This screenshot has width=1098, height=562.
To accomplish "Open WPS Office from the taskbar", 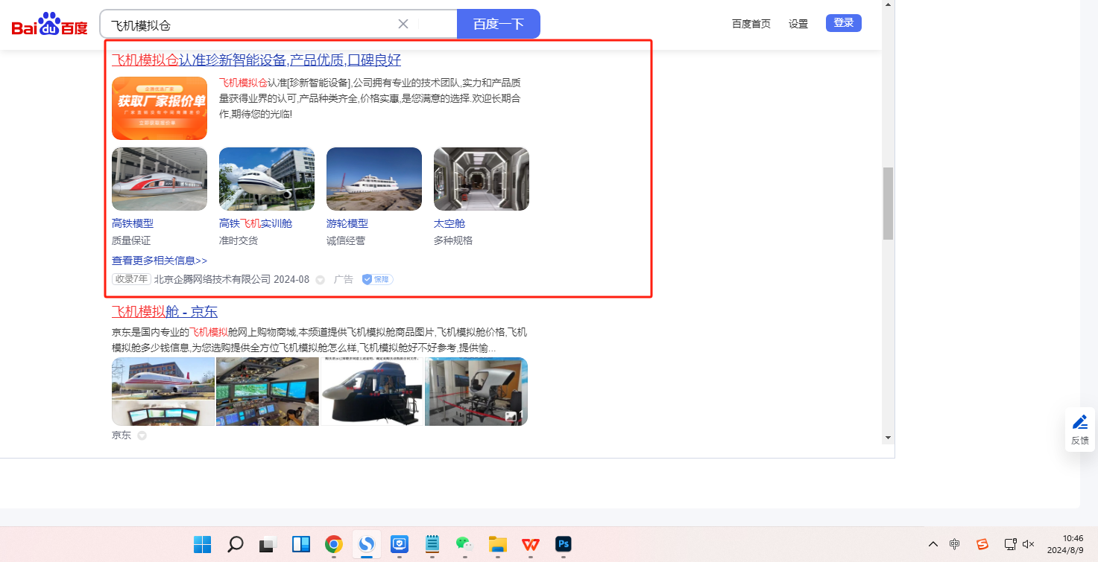I will (x=530, y=544).
